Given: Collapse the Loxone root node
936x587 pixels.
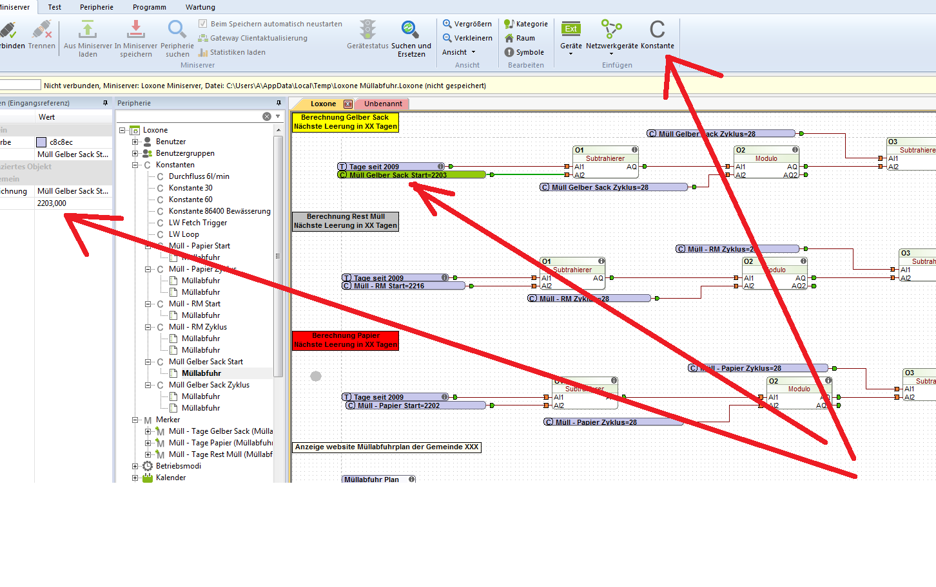Looking at the screenshot, I should coord(122,130).
